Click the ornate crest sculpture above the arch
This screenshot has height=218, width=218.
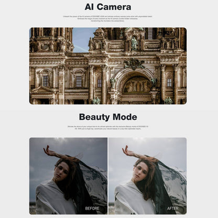coord(134,64)
